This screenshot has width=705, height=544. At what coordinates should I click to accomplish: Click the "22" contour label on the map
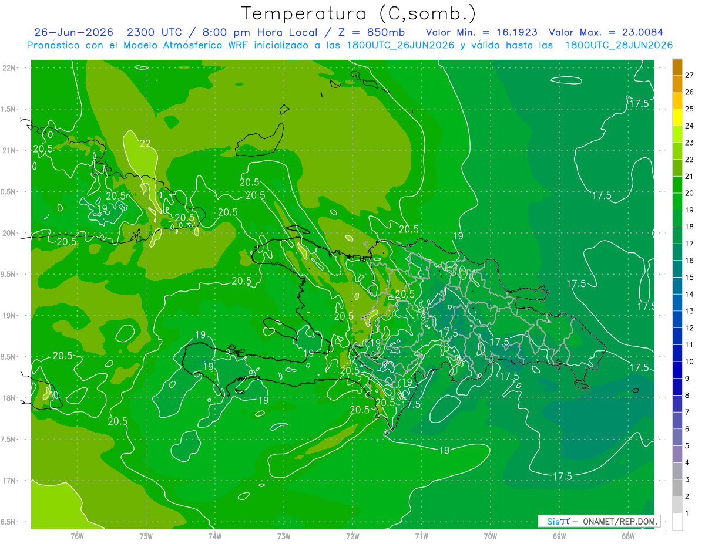(x=146, y=143)
